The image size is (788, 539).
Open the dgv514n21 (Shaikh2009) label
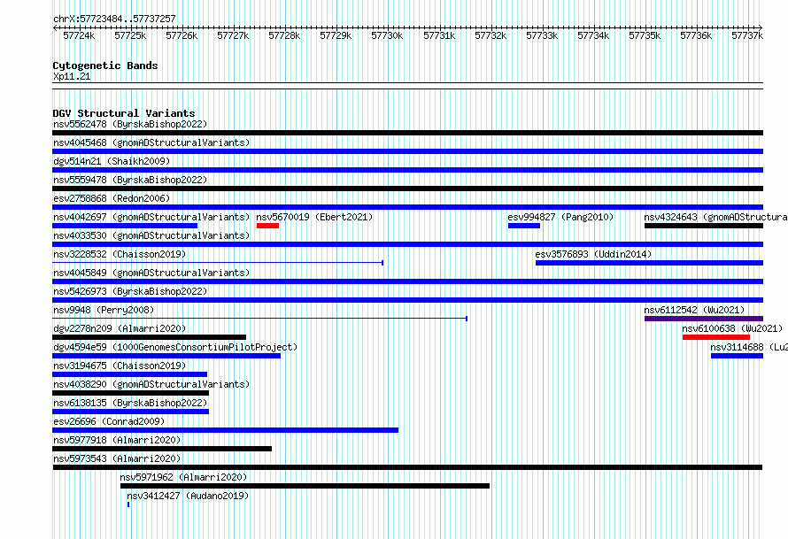point(112,161)
